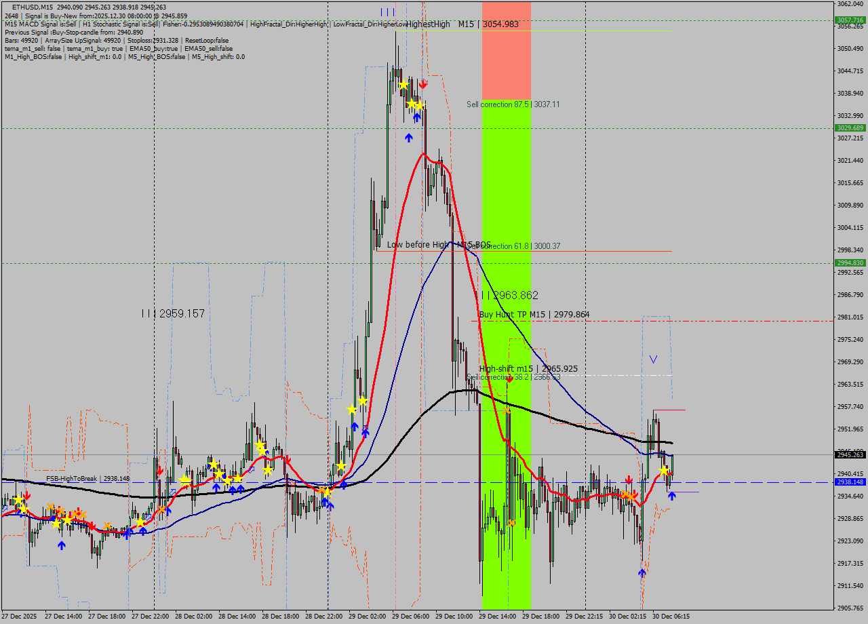Click the blue 2938.148 price label on the axis

pos(849,481)
